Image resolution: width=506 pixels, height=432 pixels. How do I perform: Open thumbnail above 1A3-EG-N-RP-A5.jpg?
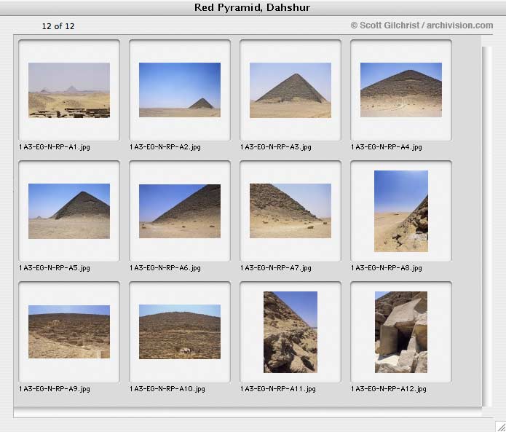69,211
